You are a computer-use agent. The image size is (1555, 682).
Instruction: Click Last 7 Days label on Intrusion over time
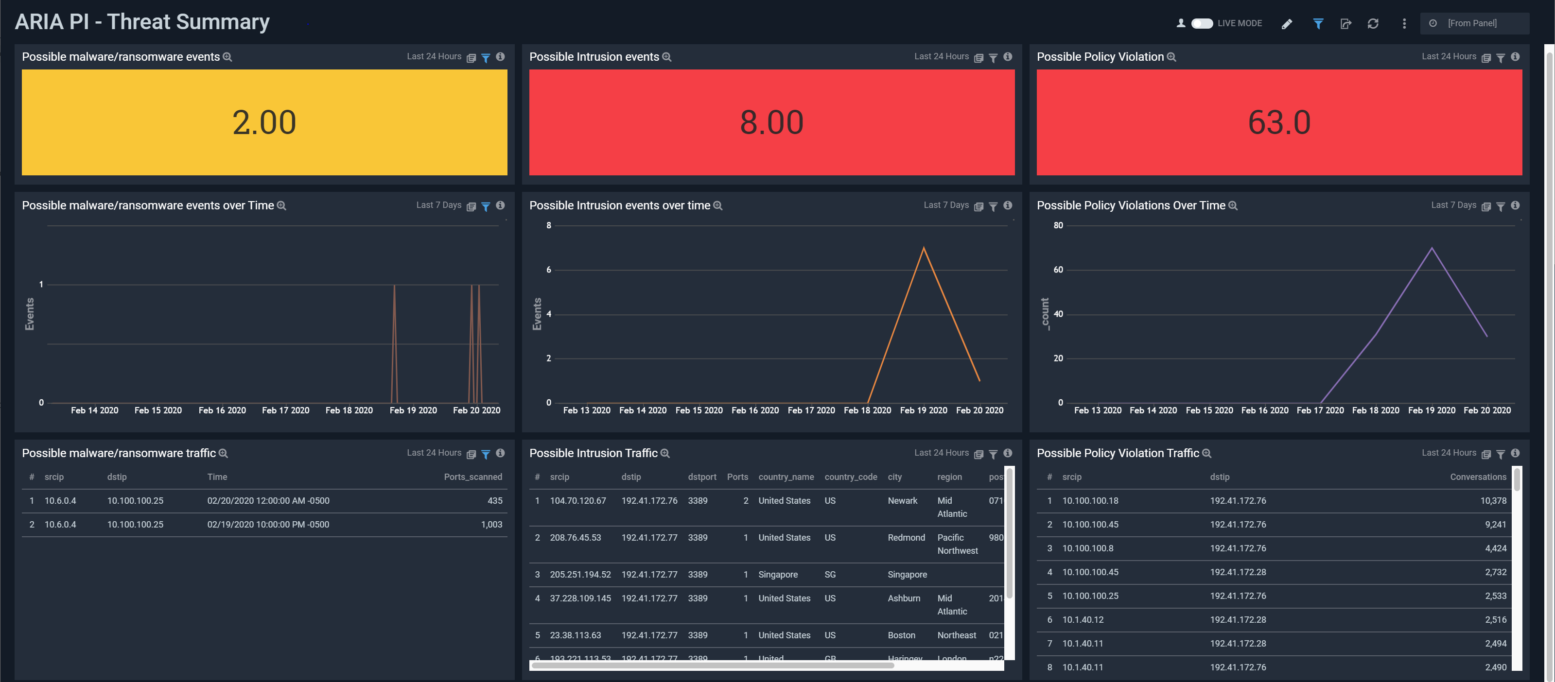(x=946, y=205)
